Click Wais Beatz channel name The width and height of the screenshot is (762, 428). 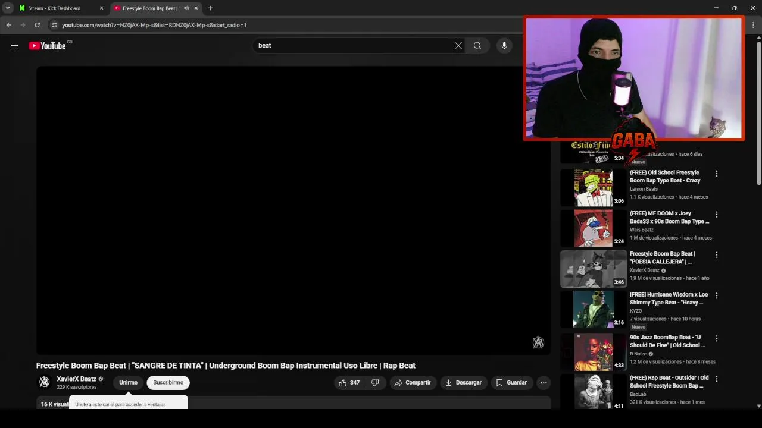(x=642, y=229)
